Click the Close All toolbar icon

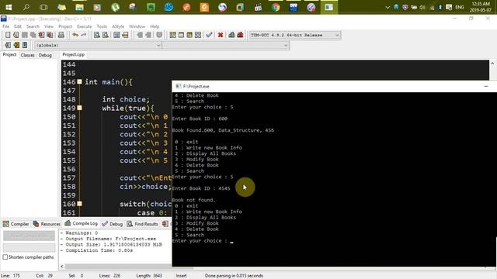[50, 35]
